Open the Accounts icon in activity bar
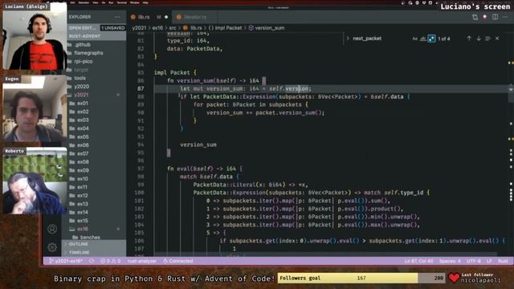Image resolution: width=514 pixels, height=289 pixels. pyautogui.click(x=52, y=229)
